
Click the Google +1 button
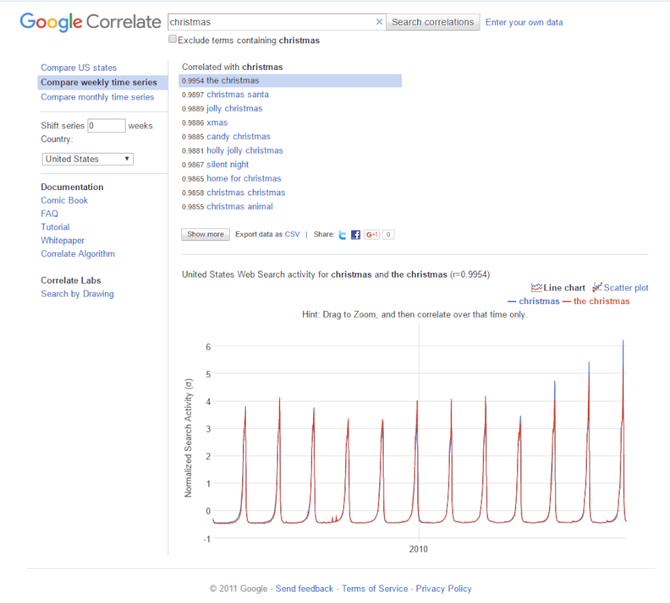[372, 235]
